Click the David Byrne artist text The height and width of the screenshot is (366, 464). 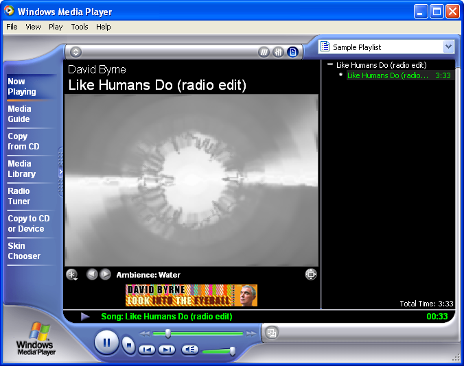[97, 69]
